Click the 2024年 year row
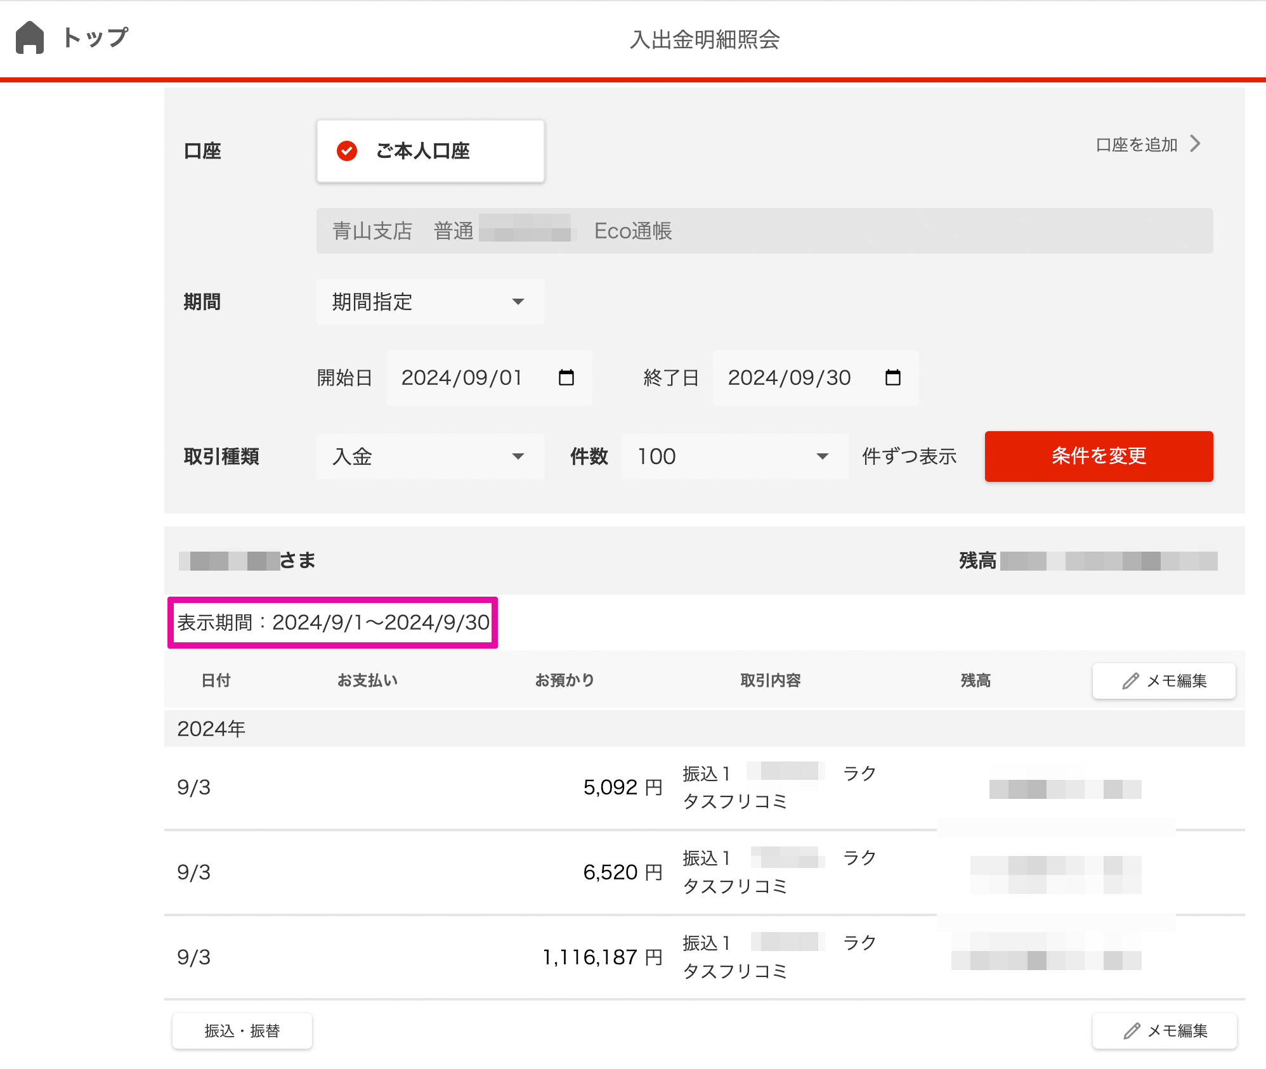Image resolution: width=1266 pixels, height=1069 pixels. (x=704, y=729)
